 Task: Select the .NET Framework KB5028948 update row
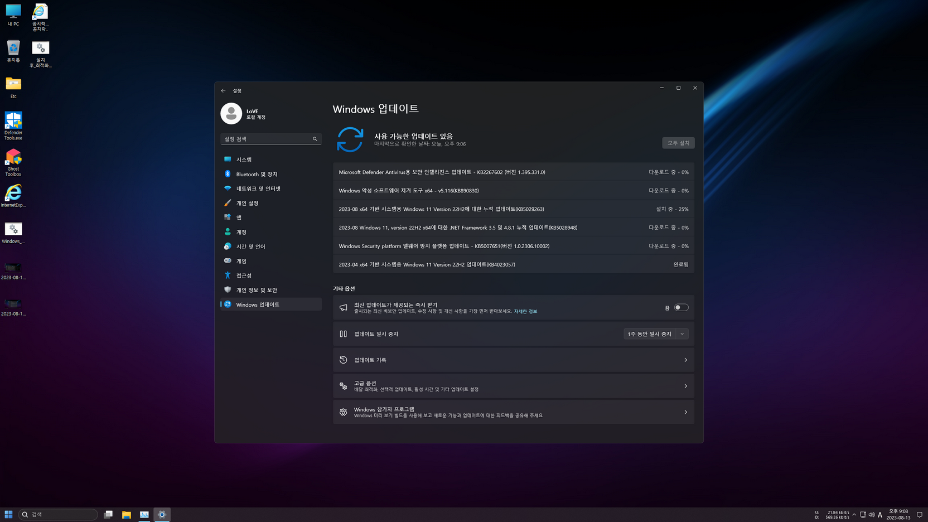(514, 227)
